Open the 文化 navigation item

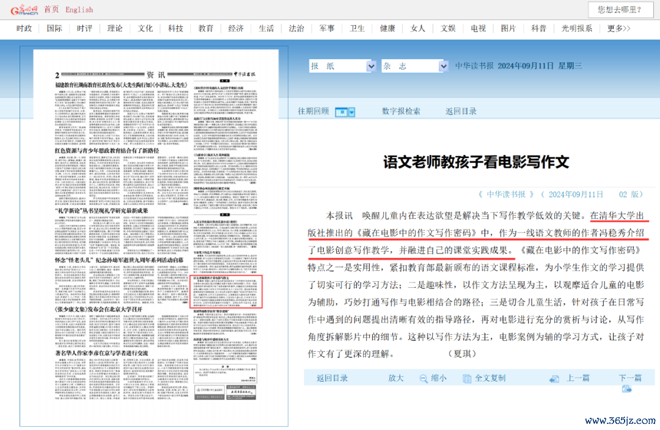point(145,29)
